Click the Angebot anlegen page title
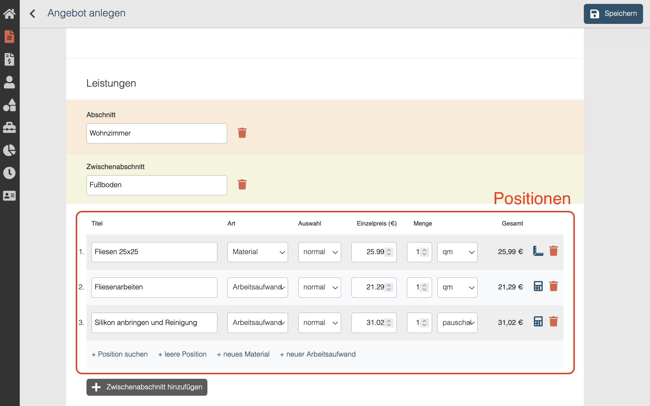 click(86, 13)
